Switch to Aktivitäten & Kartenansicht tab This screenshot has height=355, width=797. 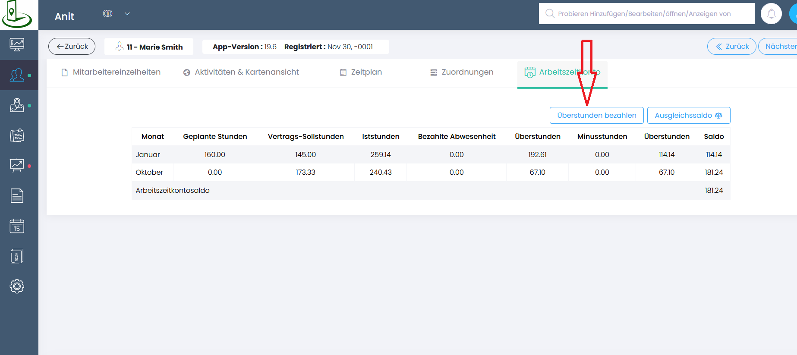[241, 72]
